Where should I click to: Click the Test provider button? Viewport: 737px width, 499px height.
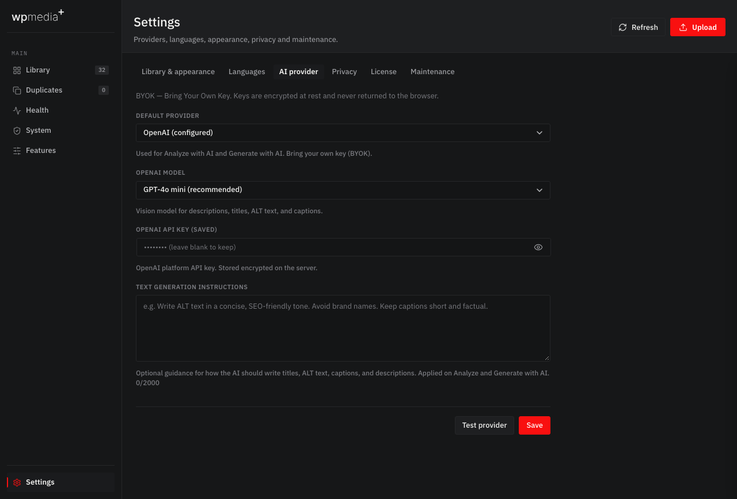[x=484, y=425]
